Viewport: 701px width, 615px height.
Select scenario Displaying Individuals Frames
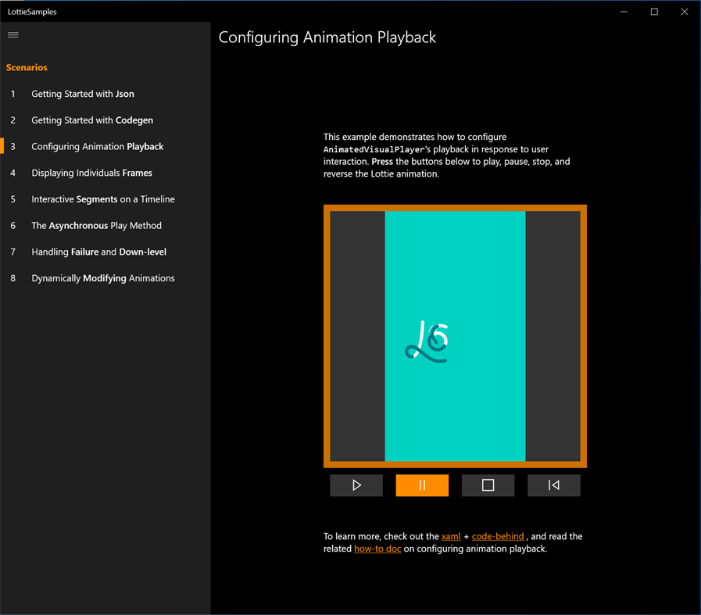coord(91,173)
